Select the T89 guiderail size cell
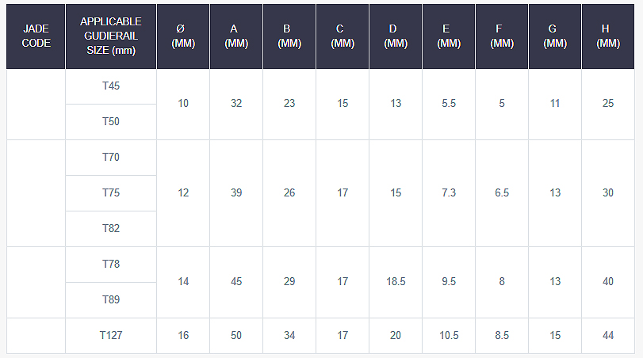 click(111, 300)
